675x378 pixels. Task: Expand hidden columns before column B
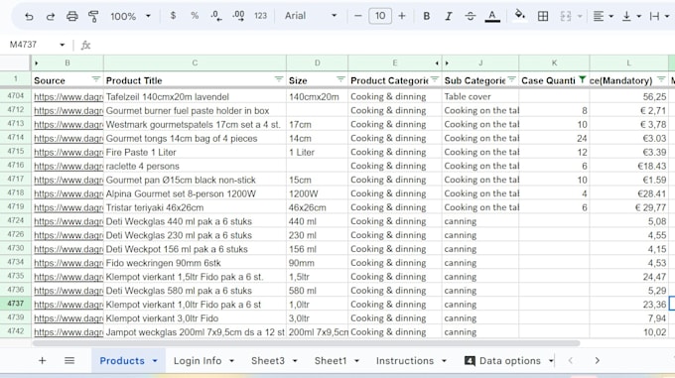pos(37,63)
